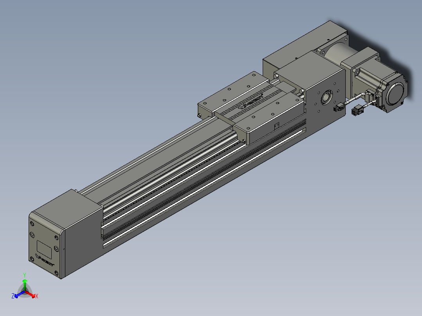
Task: Select the circular rear cover of servo motor
Action: (395, 94)
